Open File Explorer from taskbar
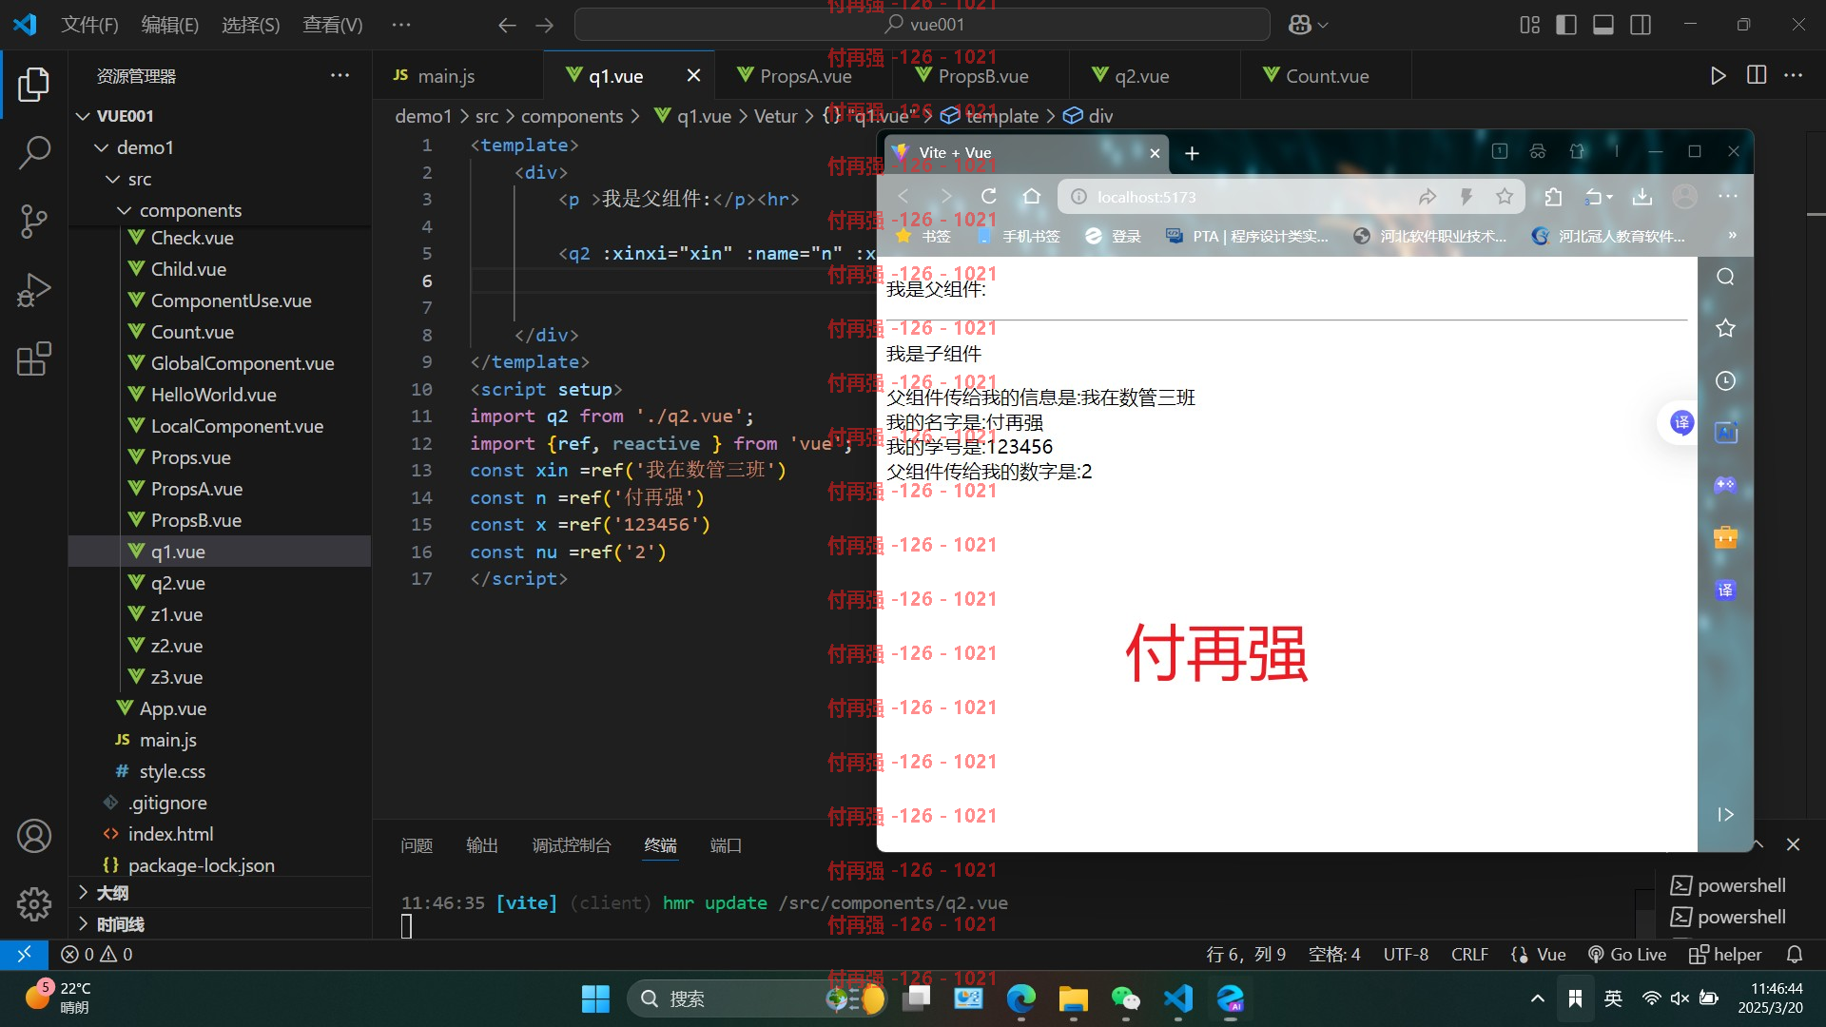 (x=1073, y=998)
